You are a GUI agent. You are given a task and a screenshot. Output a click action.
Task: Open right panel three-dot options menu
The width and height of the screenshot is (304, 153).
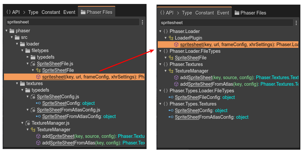pos(296,23)
